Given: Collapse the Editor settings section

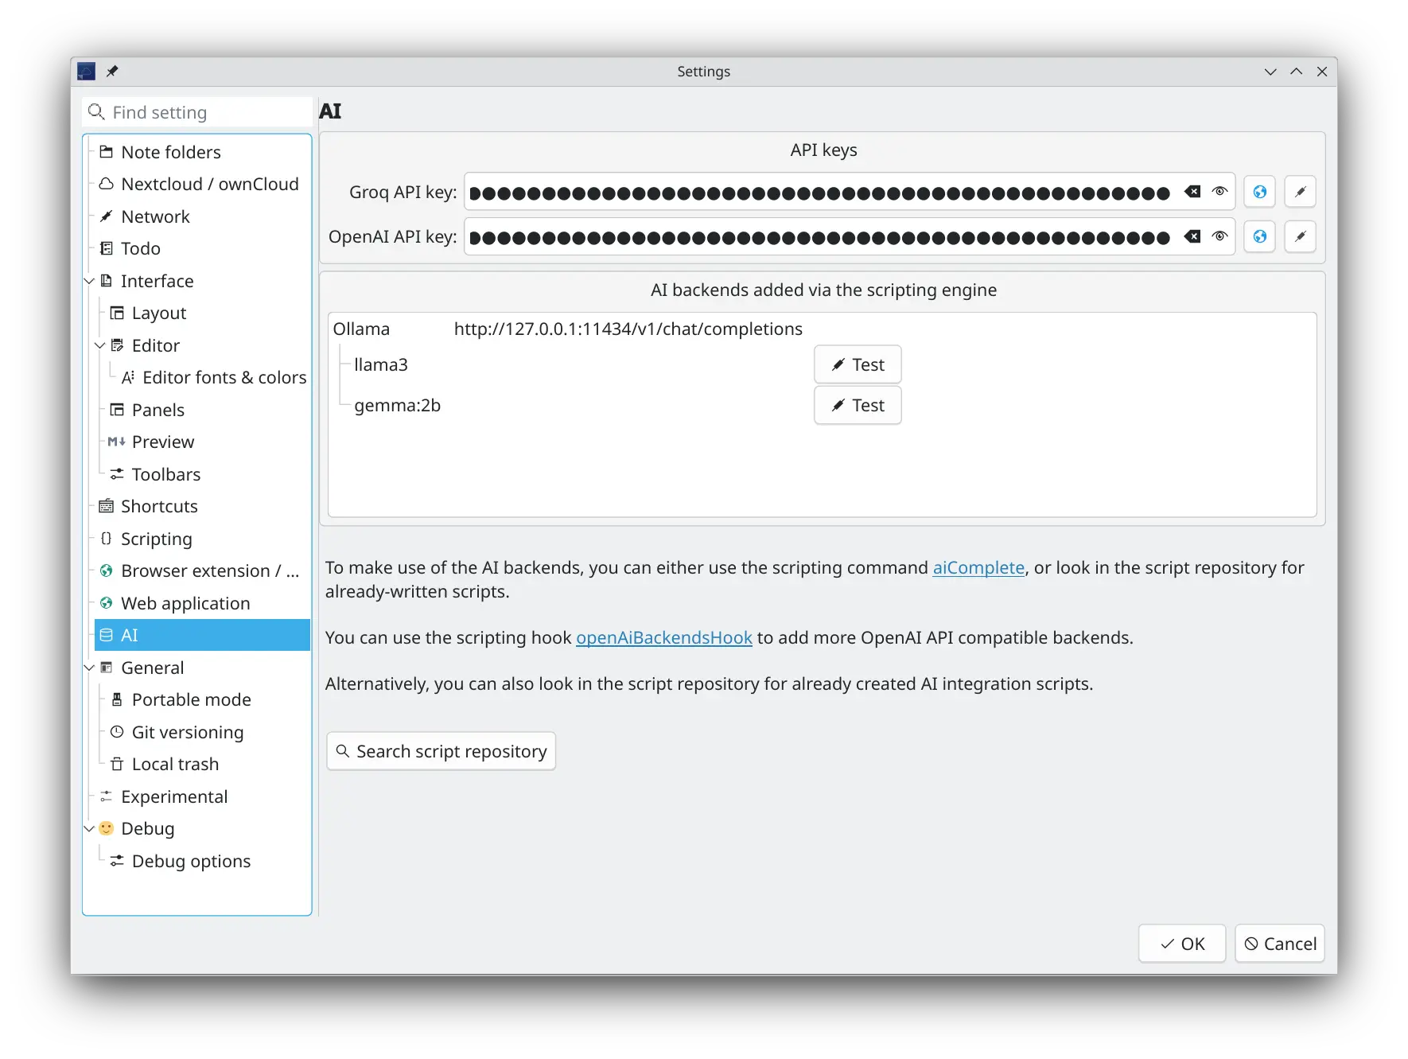Looking at the screenshot, I should (100, 345).
